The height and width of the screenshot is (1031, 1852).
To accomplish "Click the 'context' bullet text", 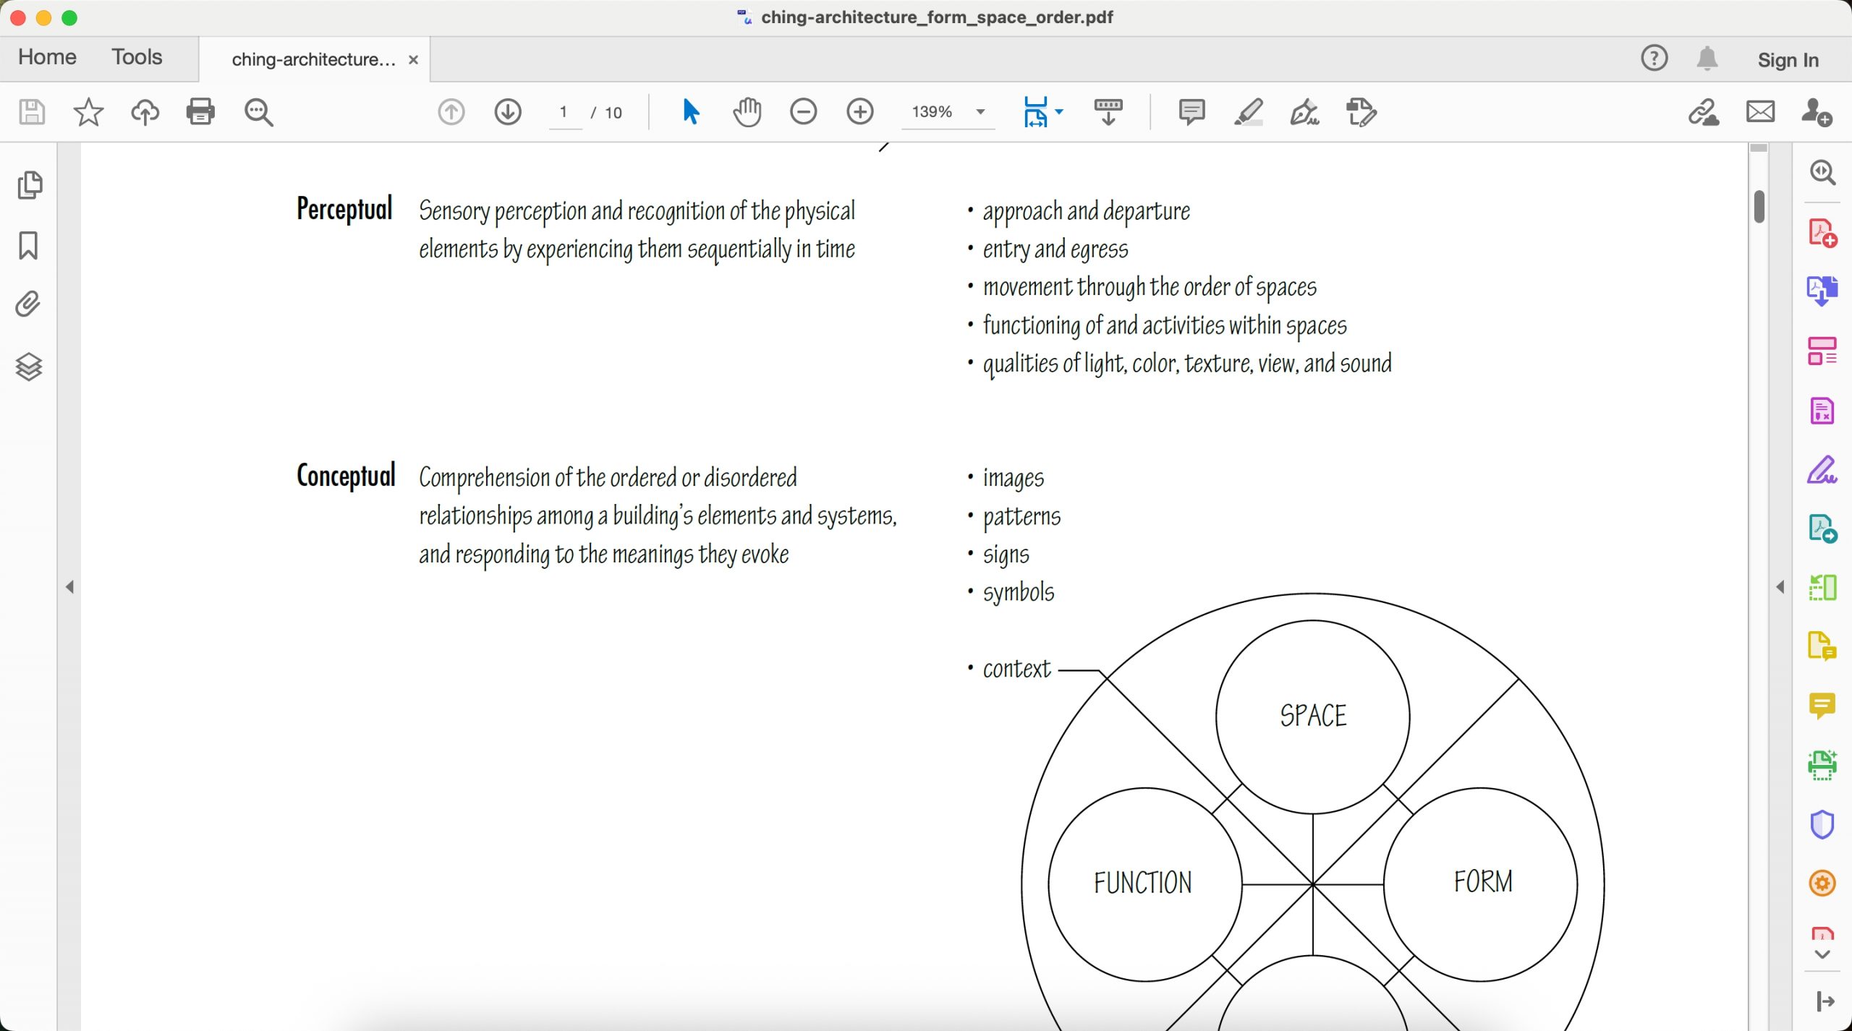I will pyautogui.click(x=1016, y=669).
